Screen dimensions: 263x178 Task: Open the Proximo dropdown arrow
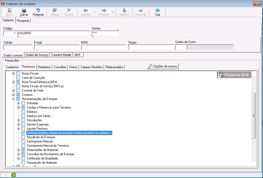tap(113, 12)
